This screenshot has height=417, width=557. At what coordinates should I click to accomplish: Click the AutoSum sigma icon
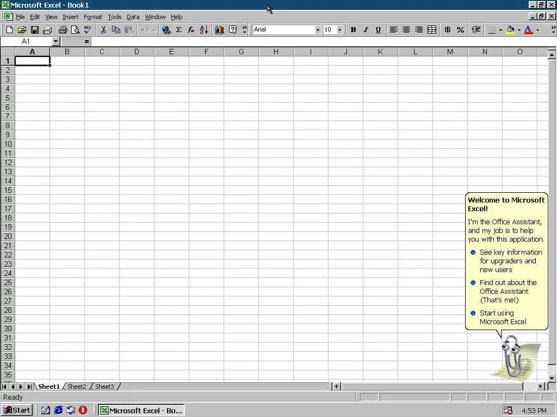coord(178,30)
